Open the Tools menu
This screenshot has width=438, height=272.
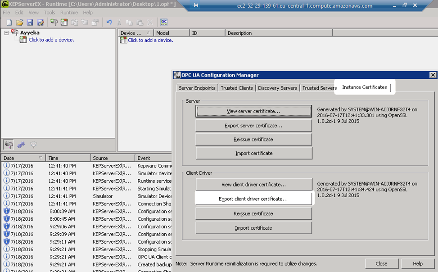tap(50, 13)
